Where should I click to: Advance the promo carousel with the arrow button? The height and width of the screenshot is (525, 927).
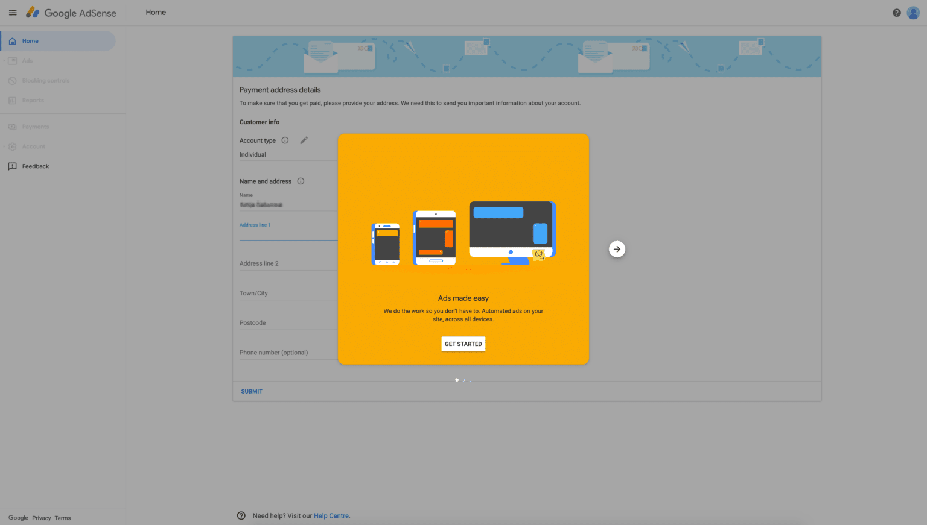(617, 248)
